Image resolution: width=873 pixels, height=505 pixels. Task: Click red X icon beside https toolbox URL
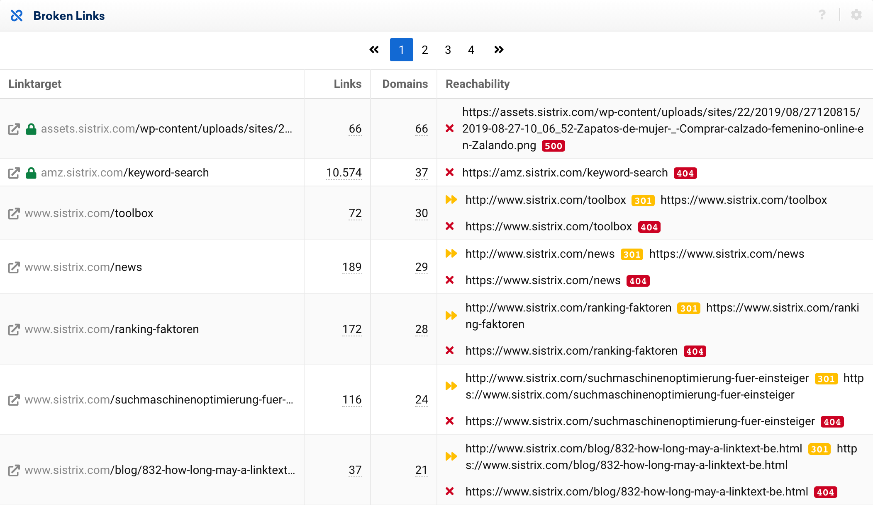pyautogui.click(x=450, y=226)
